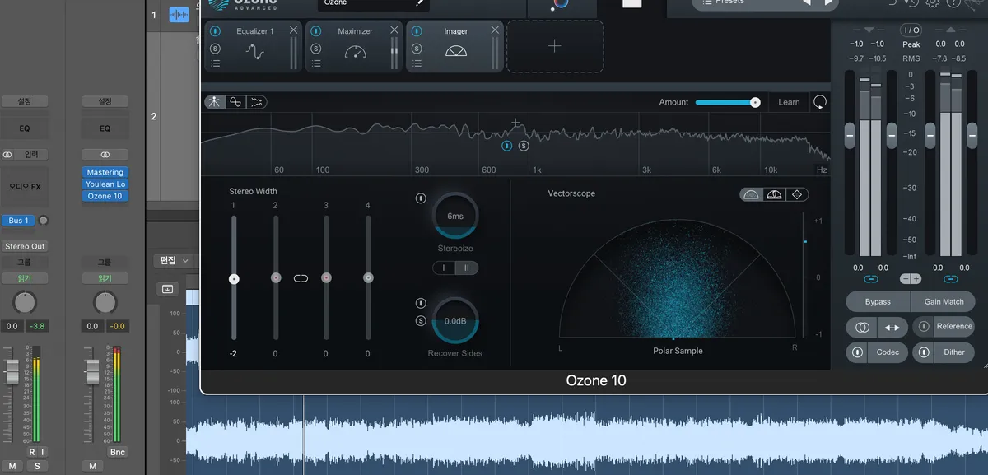Toggle the Maximizer module power icon
Image resolution: width=988 pixels, height=475 pixels.
[x=315, y=31]
